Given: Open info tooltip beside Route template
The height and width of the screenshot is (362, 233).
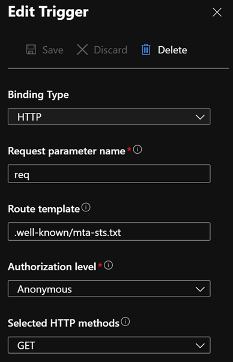Looking at the screenshot, I should (86, 207).
